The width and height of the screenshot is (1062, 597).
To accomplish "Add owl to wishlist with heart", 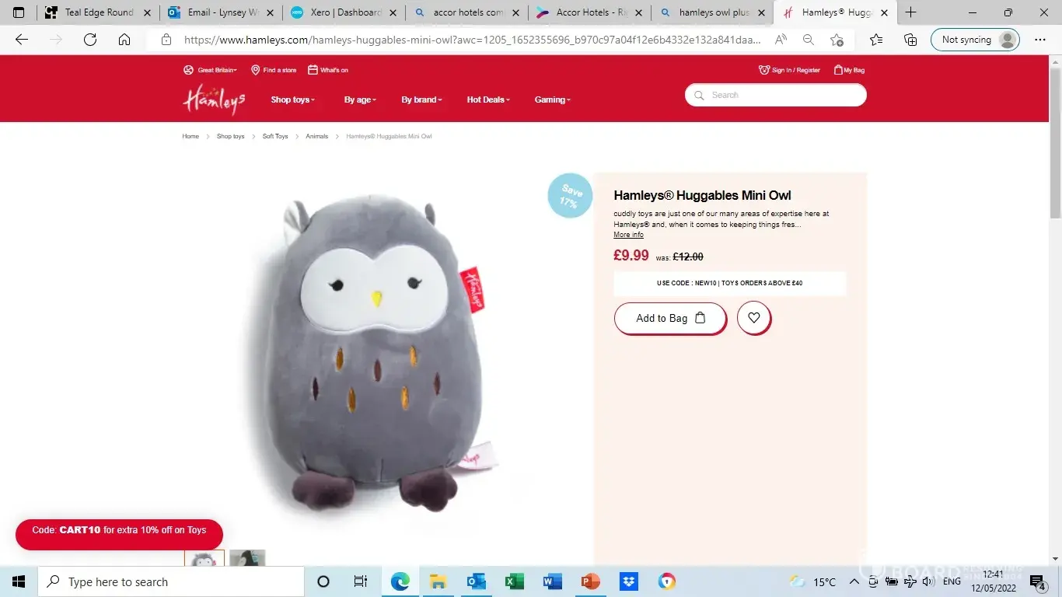I will pyautogui.click(x=753, y=318).
